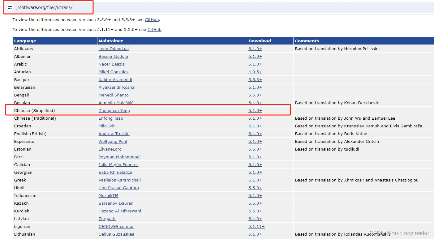The width and height of the screenshot is (434, 239).
Task: Open maintainer Almedin Maleškić link
Action: pos(116,103)
